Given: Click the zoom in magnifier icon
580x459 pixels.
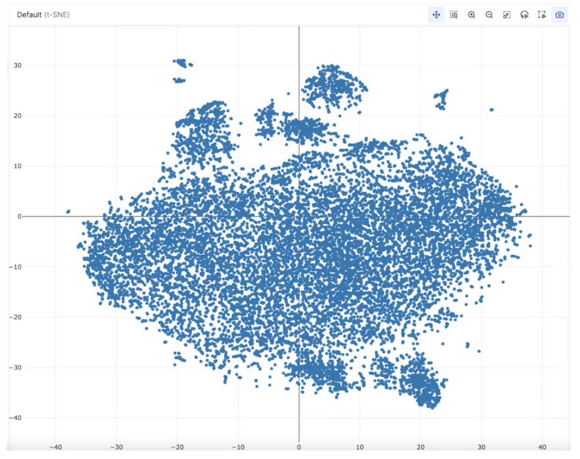Looking at the screenshot, I should [472, 15].
